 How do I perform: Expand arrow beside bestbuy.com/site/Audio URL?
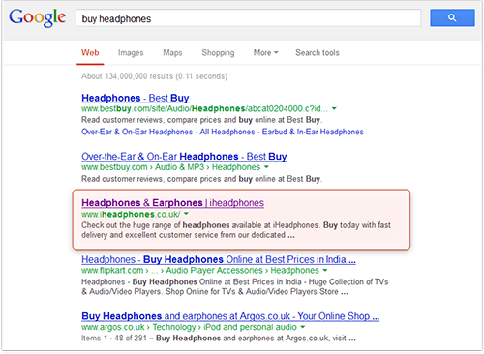coord(334,108)
